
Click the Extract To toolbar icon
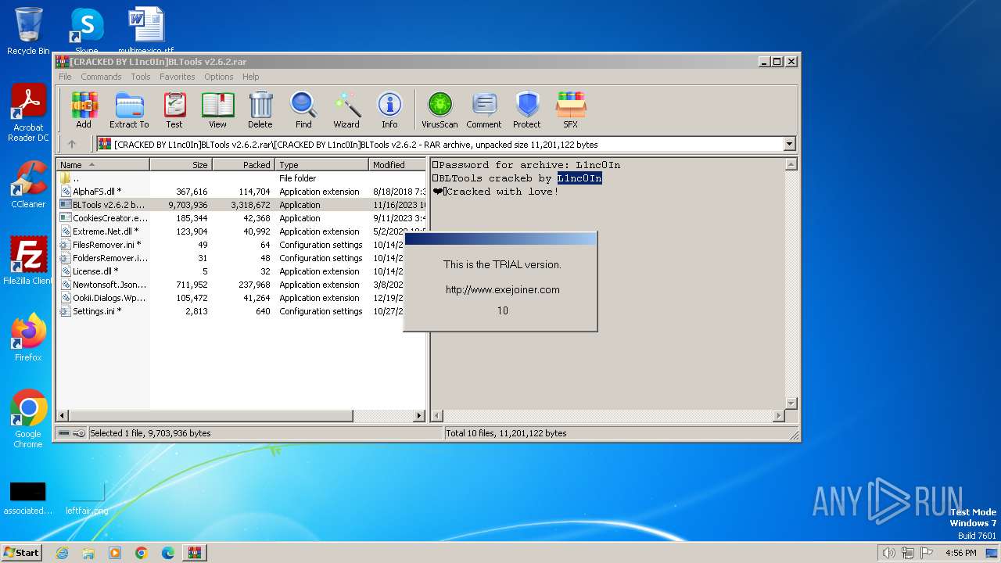pyautogui.click(x=129, y=109)
